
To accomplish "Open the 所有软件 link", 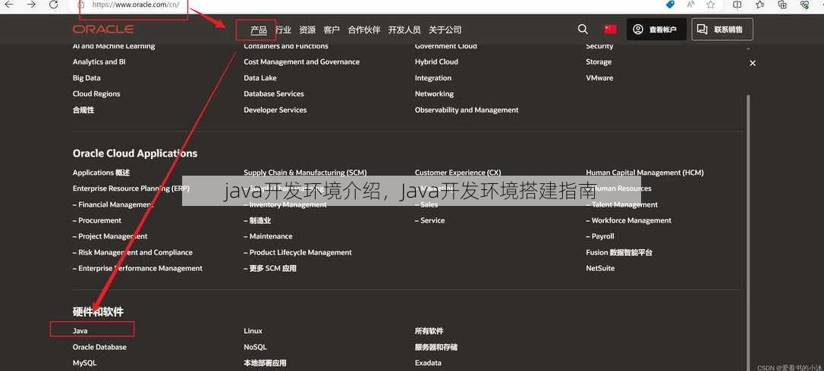I will 429,331.
